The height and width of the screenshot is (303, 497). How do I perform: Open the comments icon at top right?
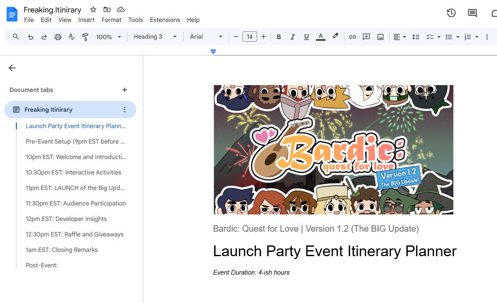coord(472,13)
